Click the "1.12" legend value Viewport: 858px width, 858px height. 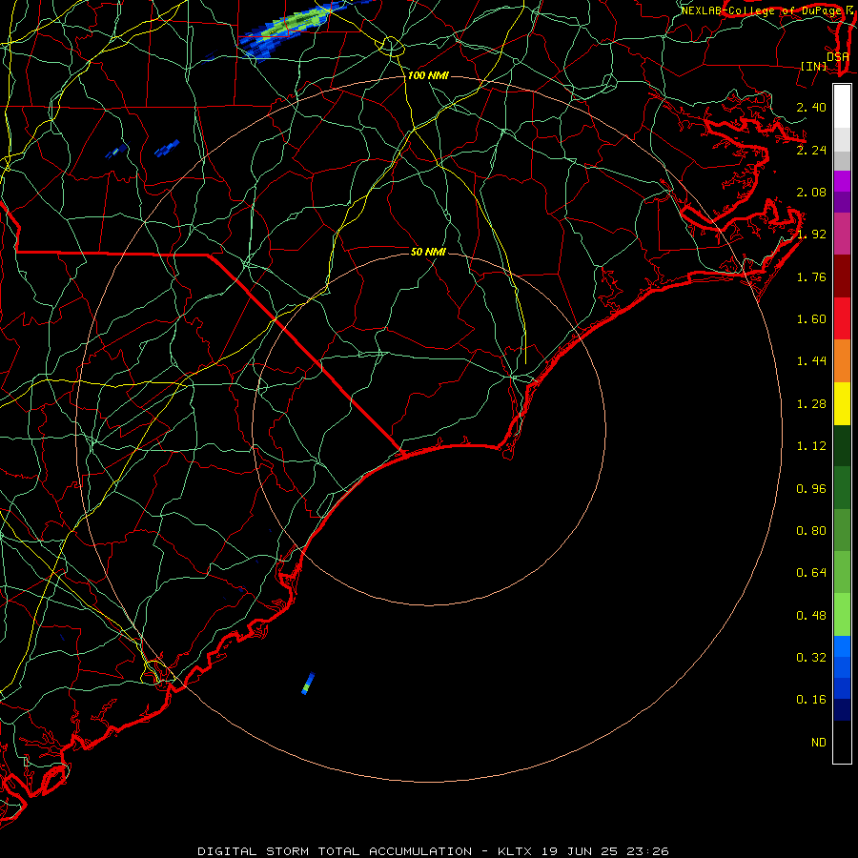(811, 446)
